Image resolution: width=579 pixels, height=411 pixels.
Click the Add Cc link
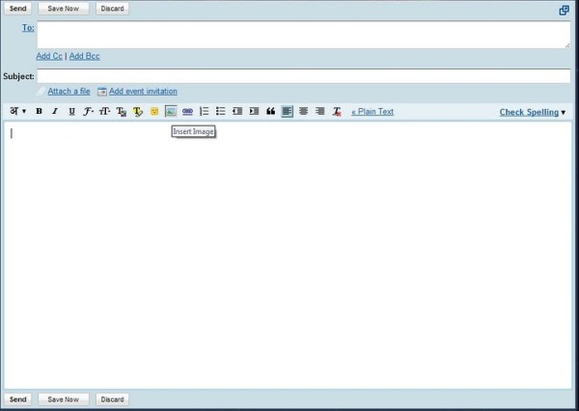pos(49,56)
